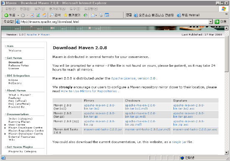Open the Netbeans sidebar link

click(x=15, y=83)
